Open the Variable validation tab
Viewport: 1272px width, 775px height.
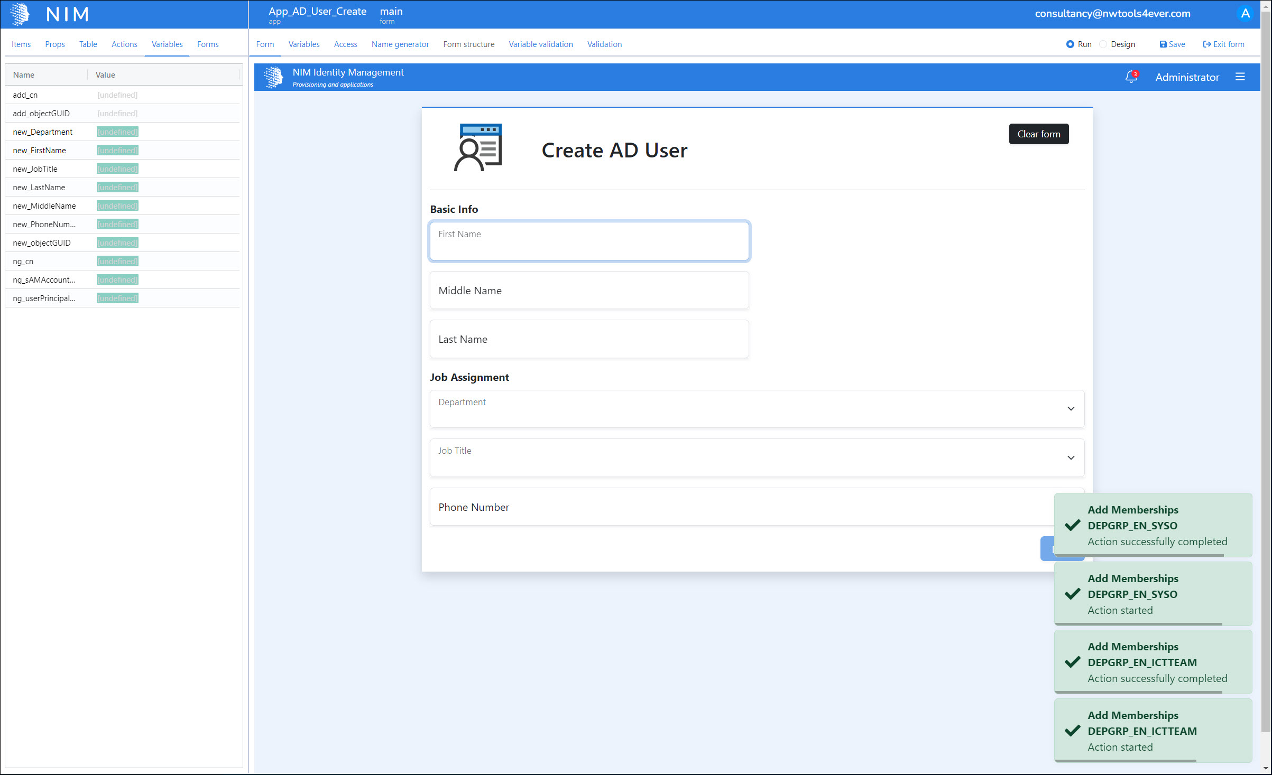click(x=540, y=44)
